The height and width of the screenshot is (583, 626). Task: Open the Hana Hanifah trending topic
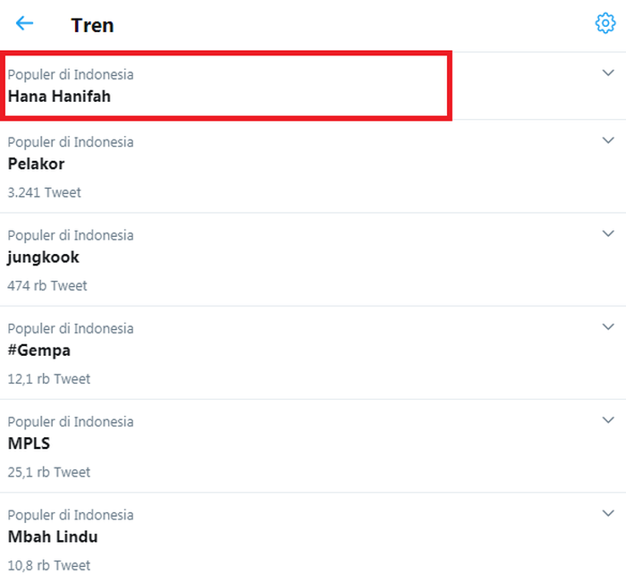[x=59, y=97]
